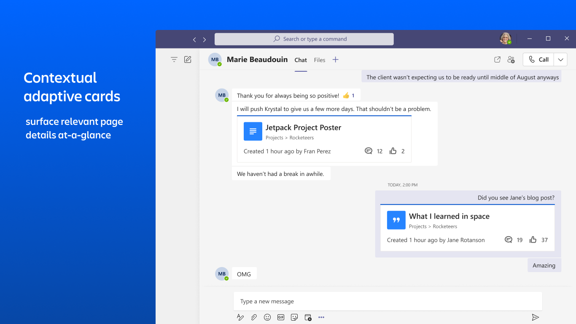This screenshot has height=324, width=576.
Task: Open the Confluence messaging extension icon
Action: point(308,317)
